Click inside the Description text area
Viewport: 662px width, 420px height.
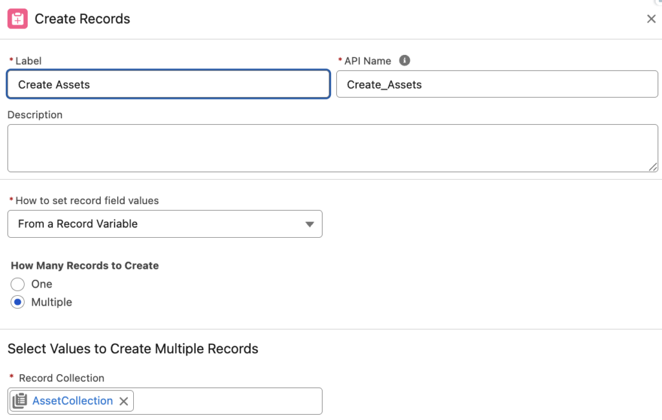tap(331, 147)
